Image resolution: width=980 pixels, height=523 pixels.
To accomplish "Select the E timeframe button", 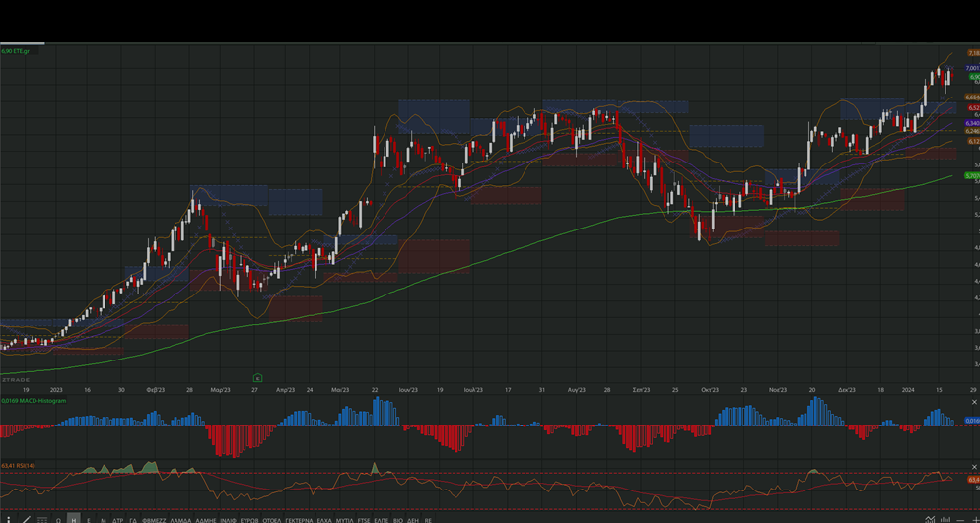I will pos(89,520).
